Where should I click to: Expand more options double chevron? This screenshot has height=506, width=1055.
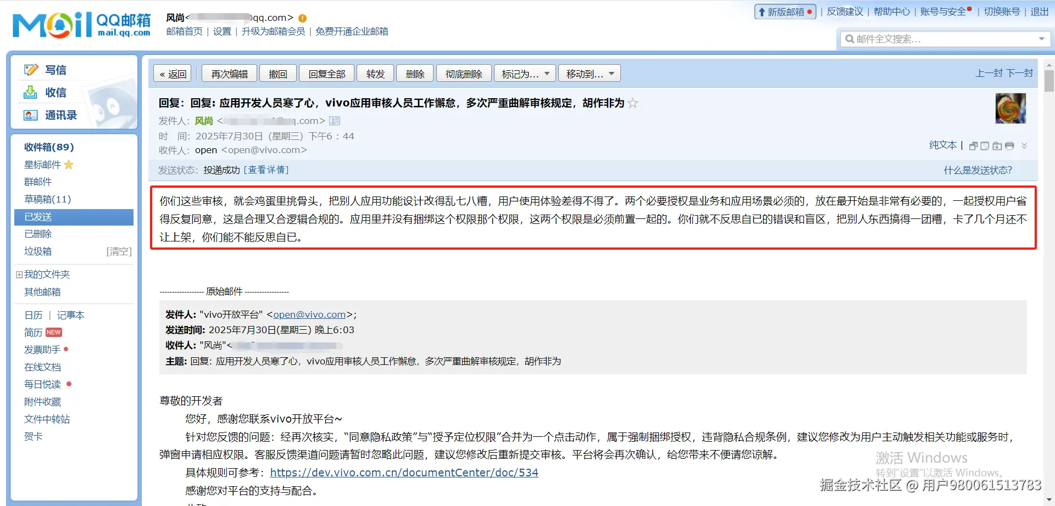point(1024,146)
